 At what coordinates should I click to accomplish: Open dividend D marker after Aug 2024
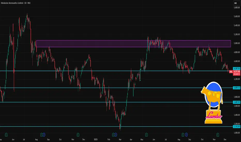point(44,135)
